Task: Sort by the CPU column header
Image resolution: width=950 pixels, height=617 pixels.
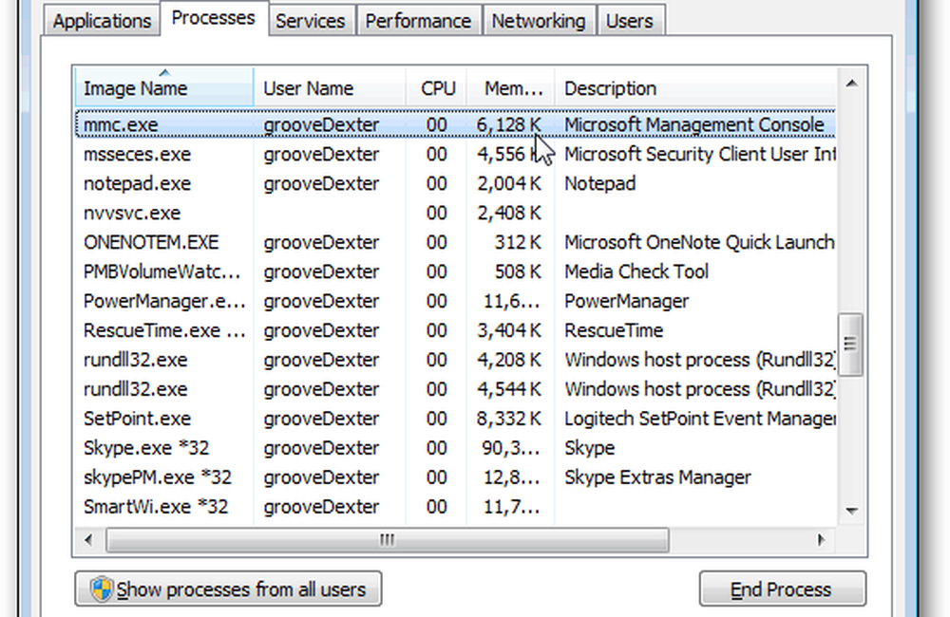Action: pos(438,88)
